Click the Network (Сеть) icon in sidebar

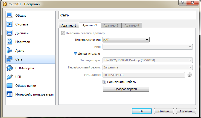click(10, 59)
